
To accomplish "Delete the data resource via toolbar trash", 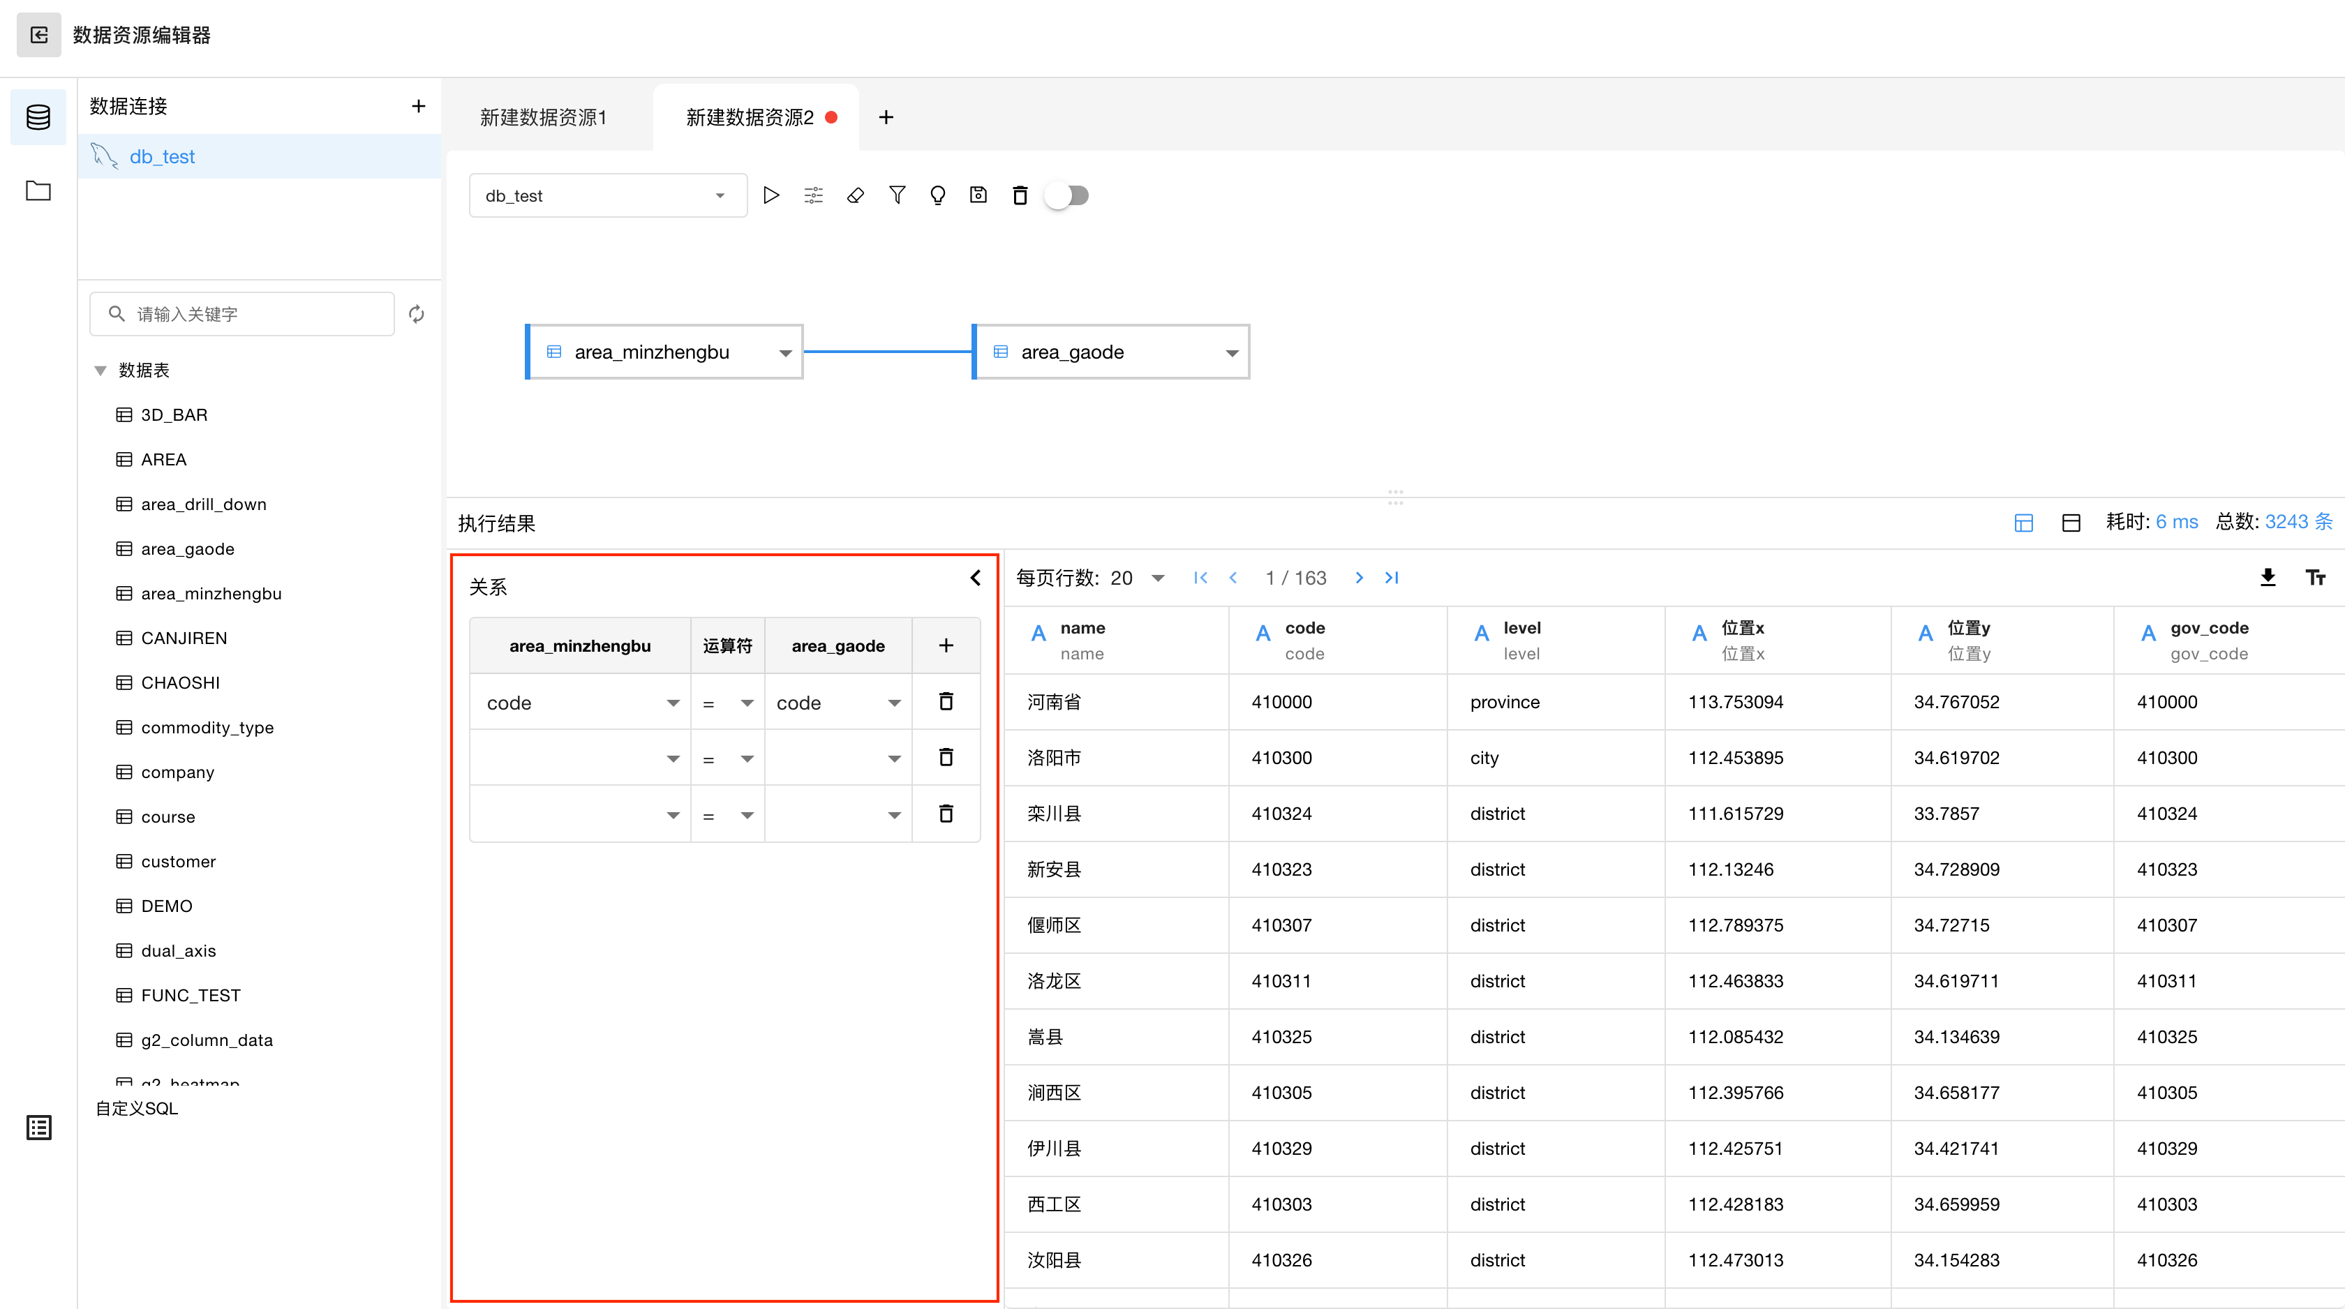I will pyautogui.click(x=1020, y=195).
